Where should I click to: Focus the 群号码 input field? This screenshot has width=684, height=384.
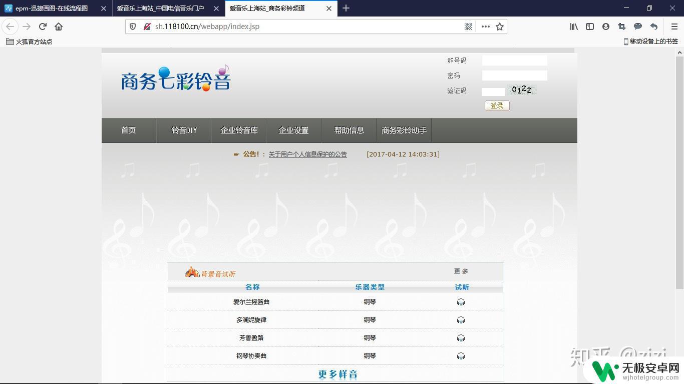(x=515, y=60)
